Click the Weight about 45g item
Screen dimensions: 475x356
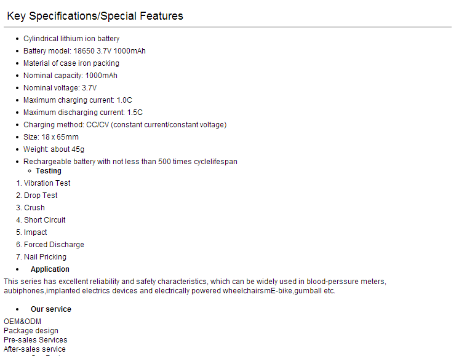point(54,149)
